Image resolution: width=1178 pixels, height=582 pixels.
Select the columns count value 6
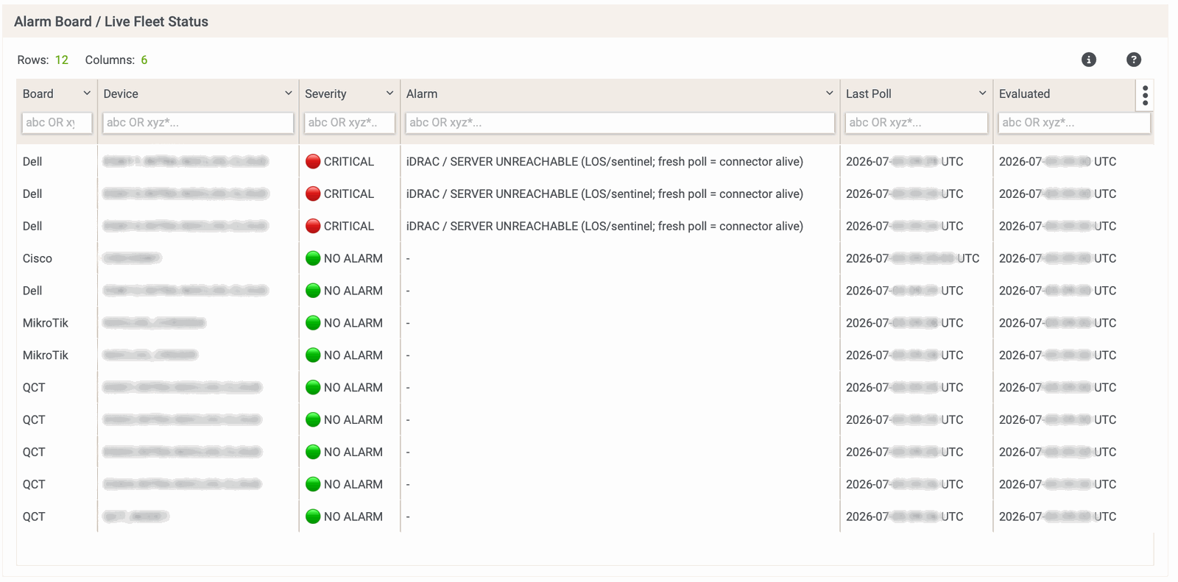coord(144,60)
